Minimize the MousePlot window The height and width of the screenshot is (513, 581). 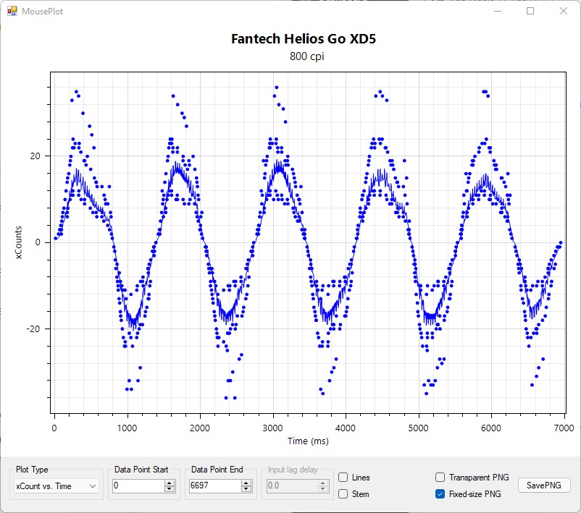click(496, 12)
